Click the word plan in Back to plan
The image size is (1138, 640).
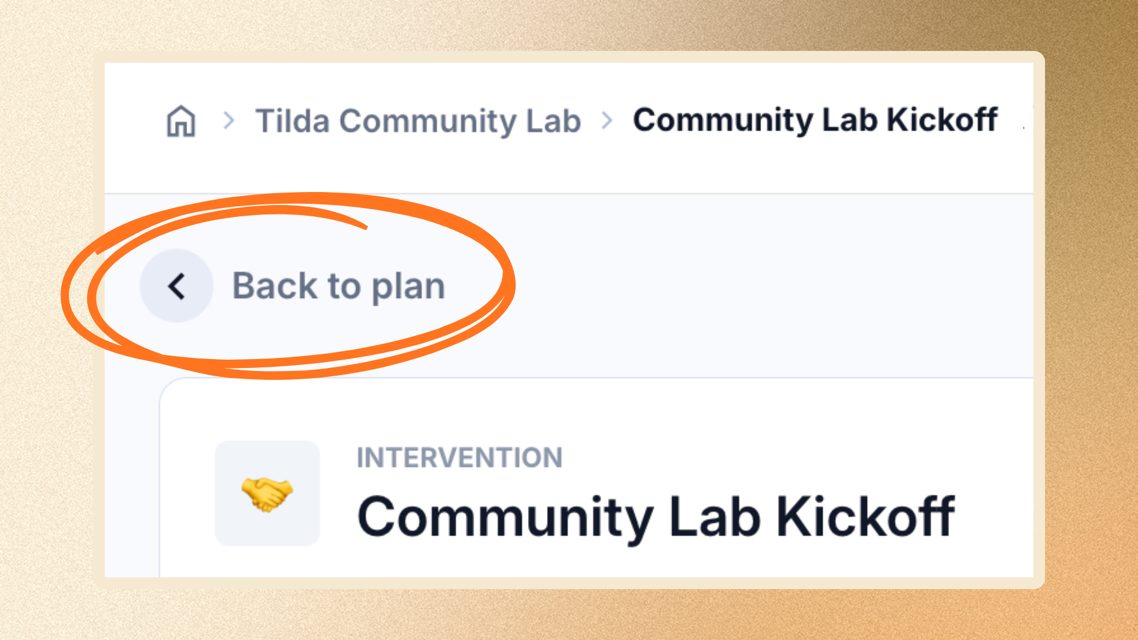(408, 288)
